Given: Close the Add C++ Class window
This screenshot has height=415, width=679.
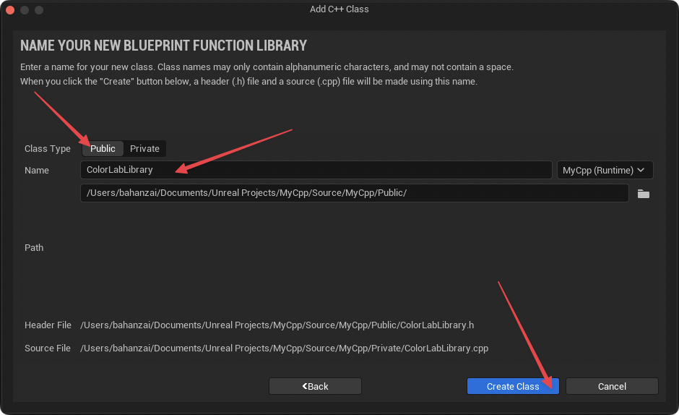Looking at the screenshot, I should click(x=10, y=10).
